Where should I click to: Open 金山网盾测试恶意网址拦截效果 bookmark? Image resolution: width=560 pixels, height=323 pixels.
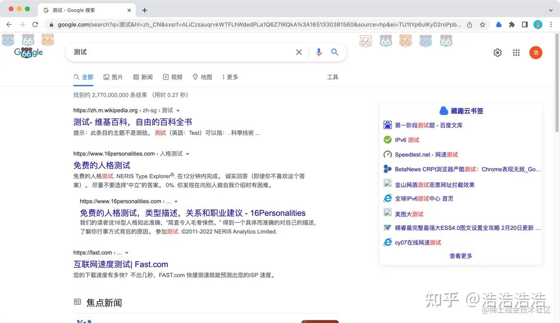pos(435,185)
